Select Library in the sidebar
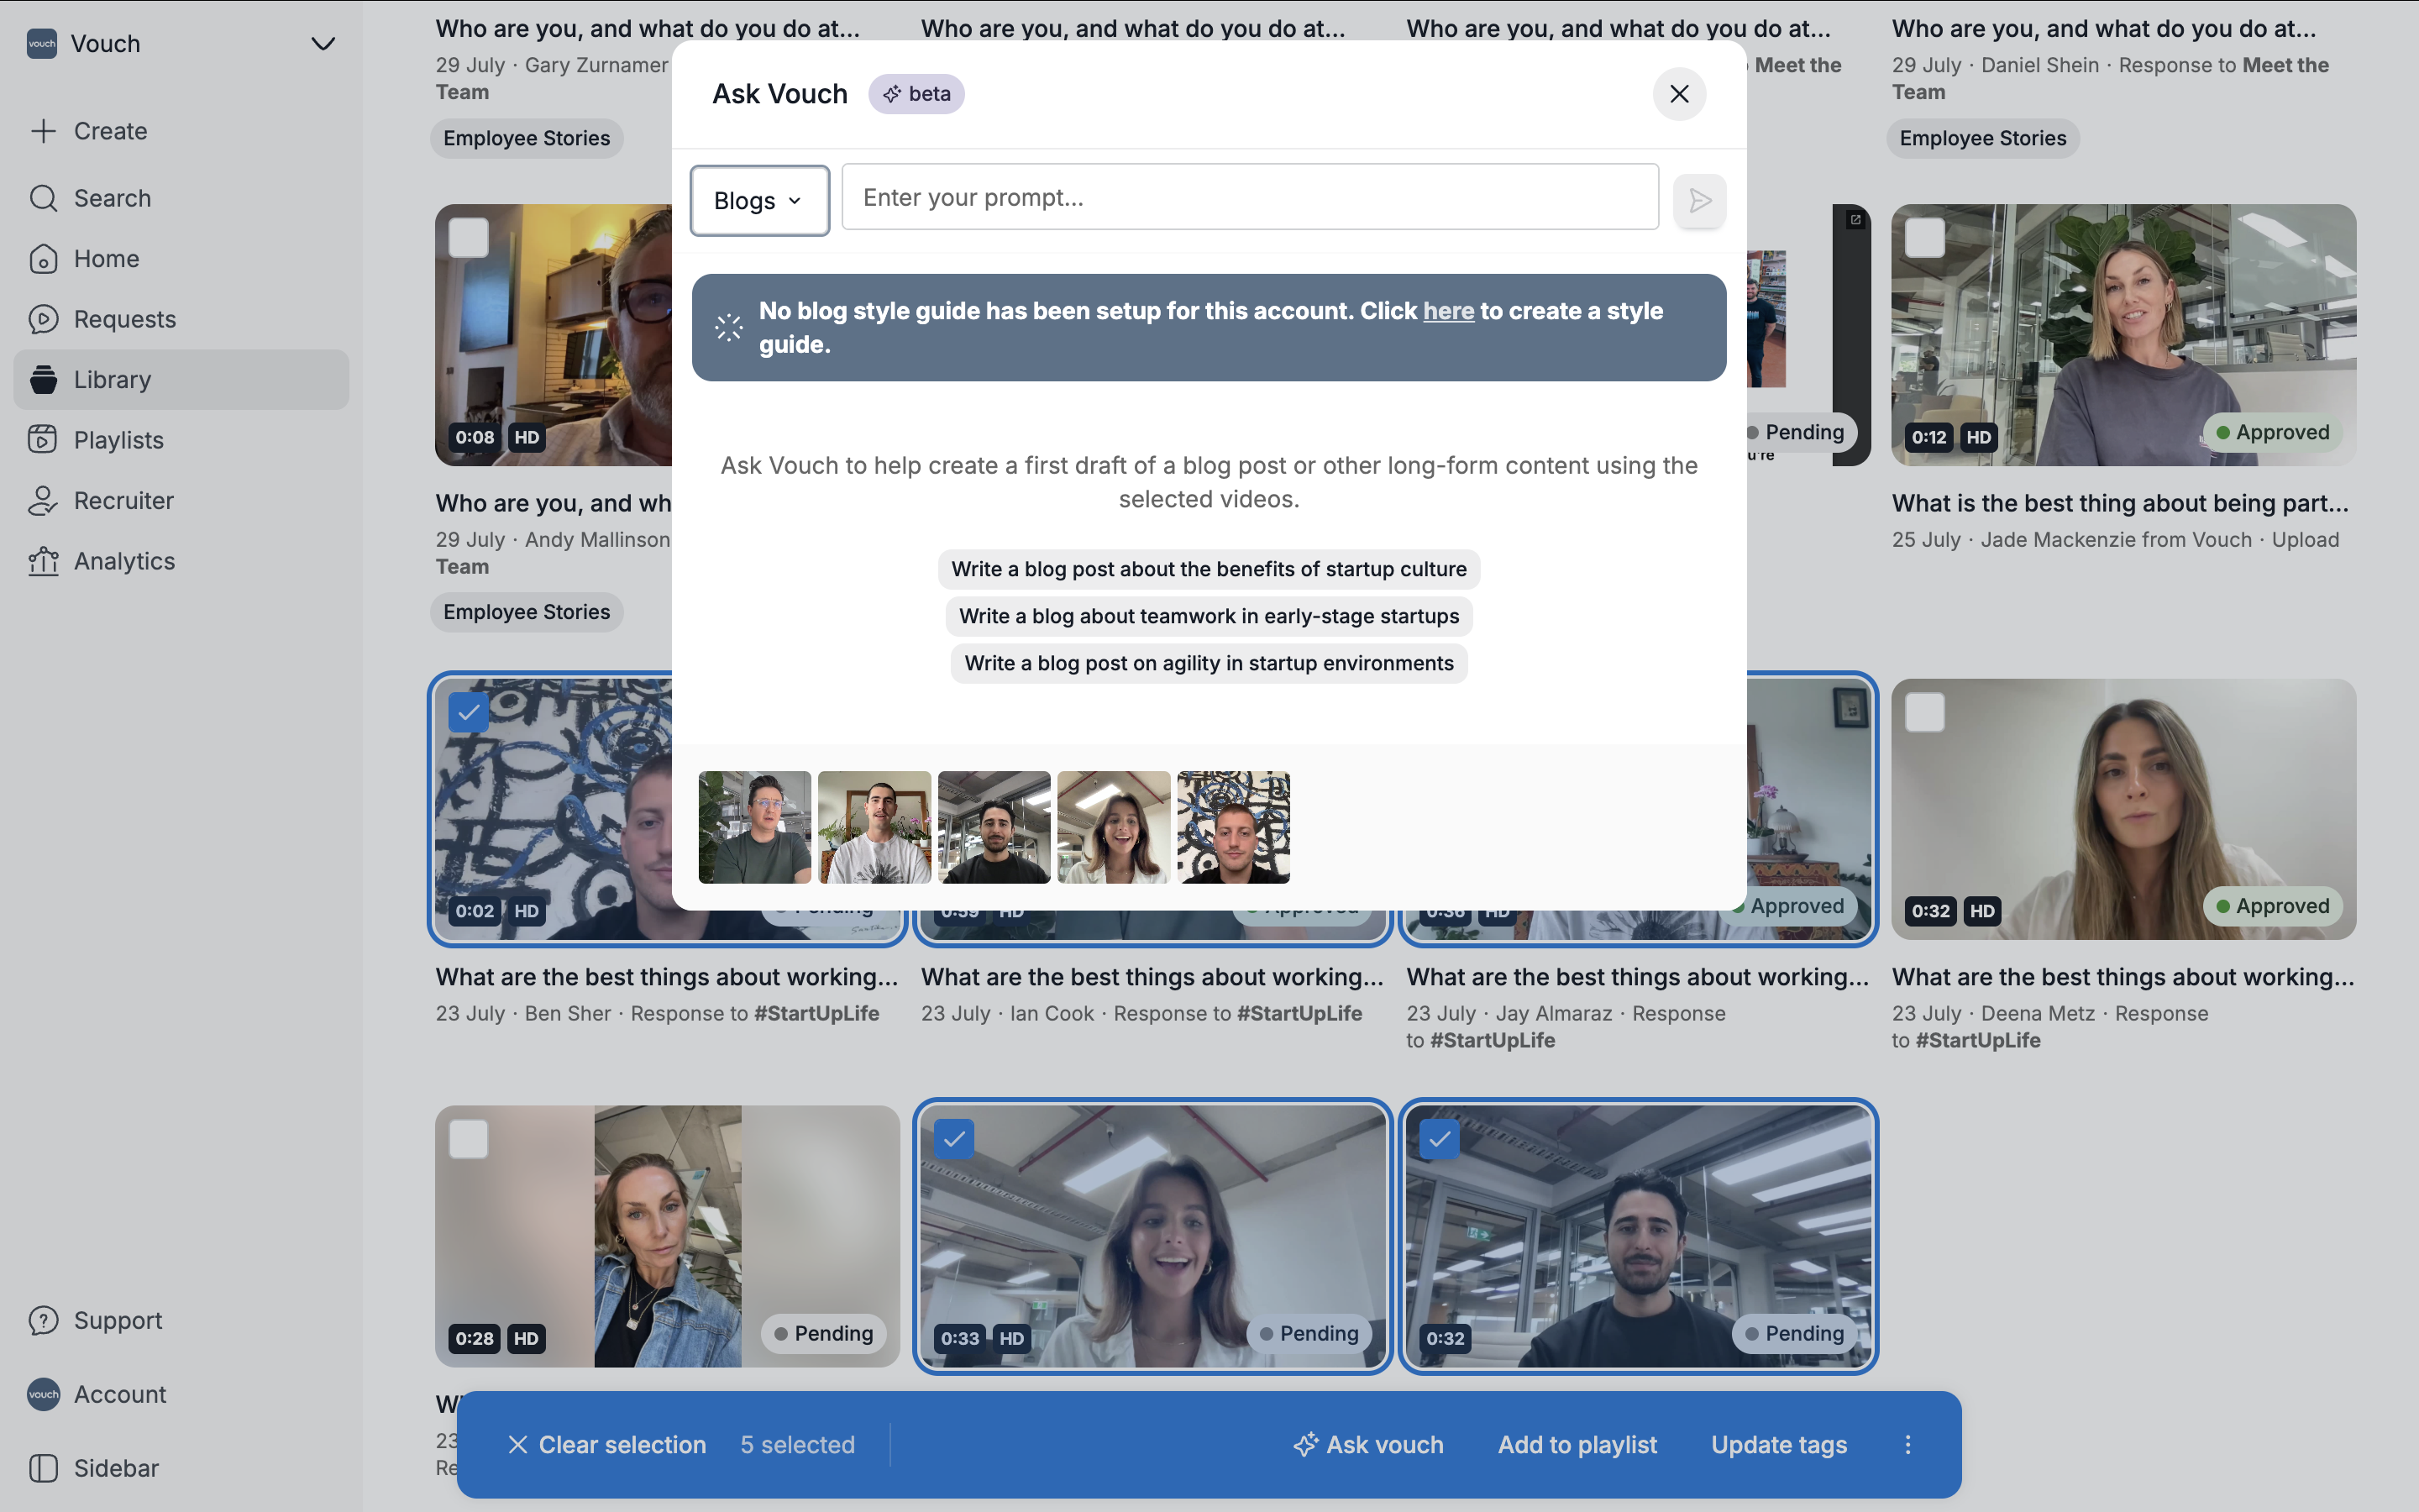The width and height of the screenshot is (2419, 1512). [181, 380]
